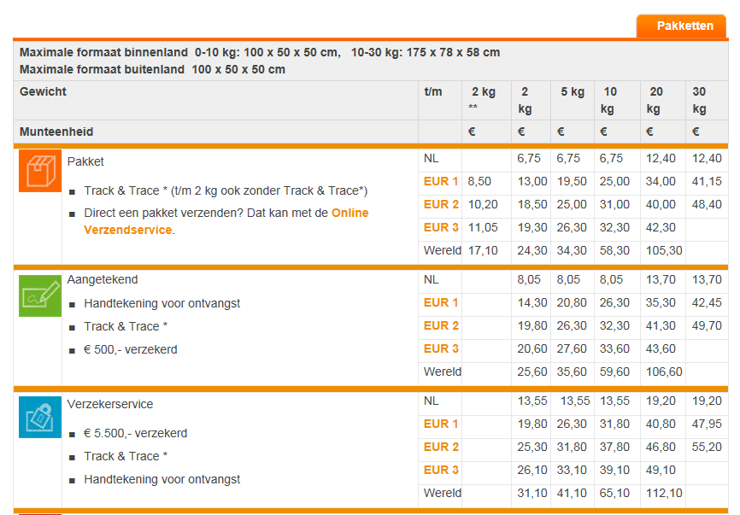The image size is (740, 515).
Task: Select the Verzekerservice title text
Action: tap(110, 404)
